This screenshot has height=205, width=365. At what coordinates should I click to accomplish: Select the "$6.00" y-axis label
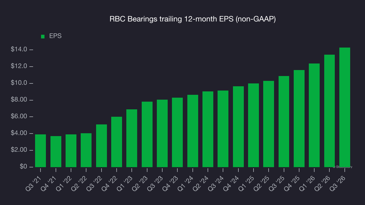pyautogui.click(x=19, y=117)
